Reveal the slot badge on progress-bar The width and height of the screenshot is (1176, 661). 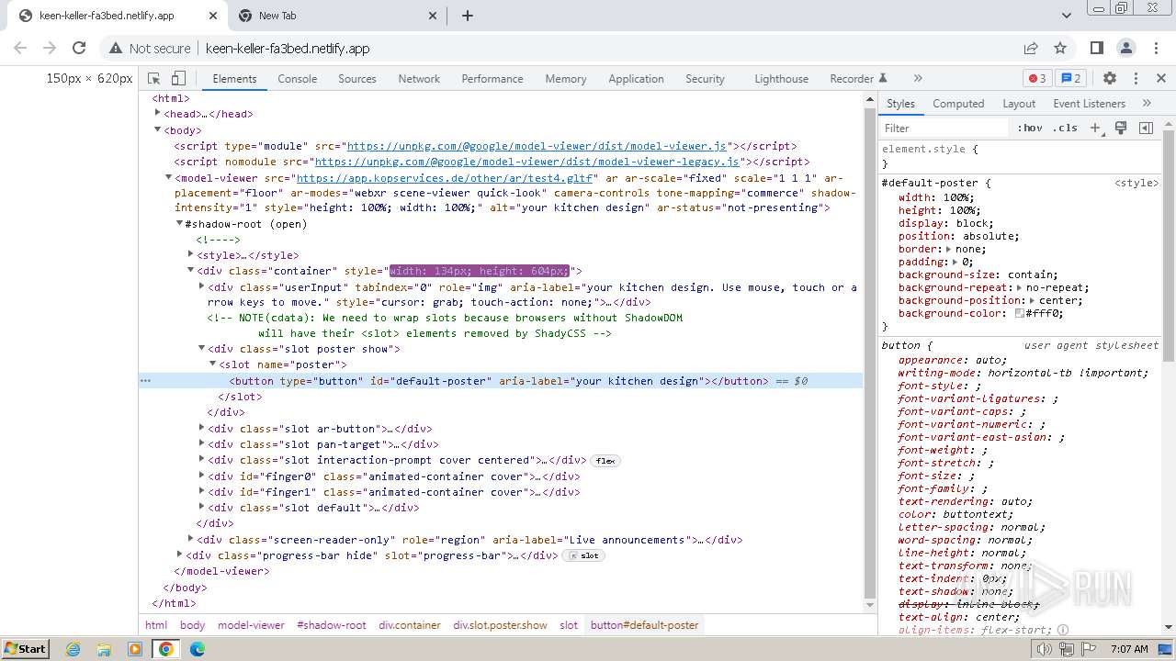(x=583, y=555)
